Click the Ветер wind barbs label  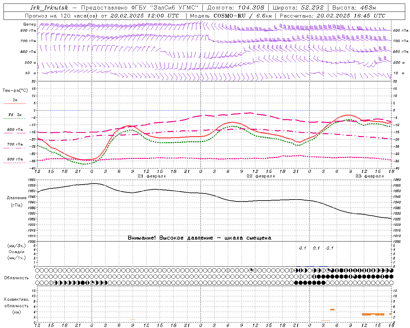[x=29, y=24]
